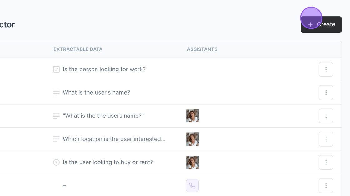Open three-dot menu for buy or rent row

pyautogui.click(x=326, y=162)
